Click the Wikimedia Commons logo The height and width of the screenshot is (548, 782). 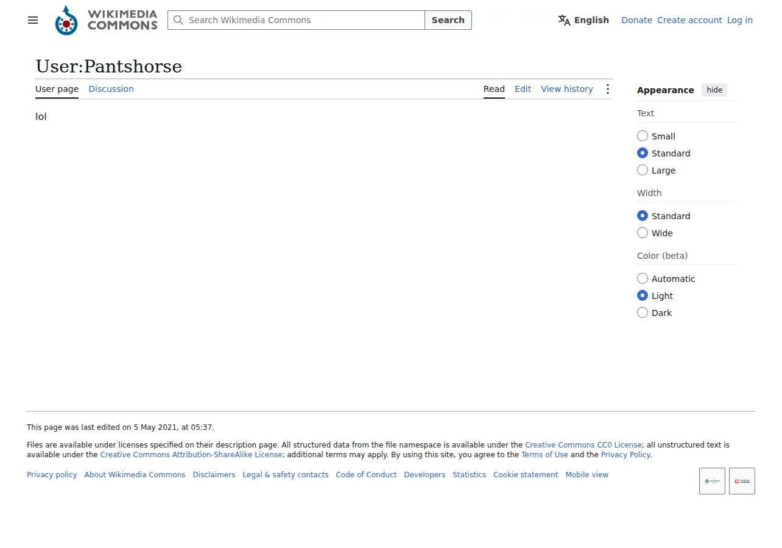[106, 20]
